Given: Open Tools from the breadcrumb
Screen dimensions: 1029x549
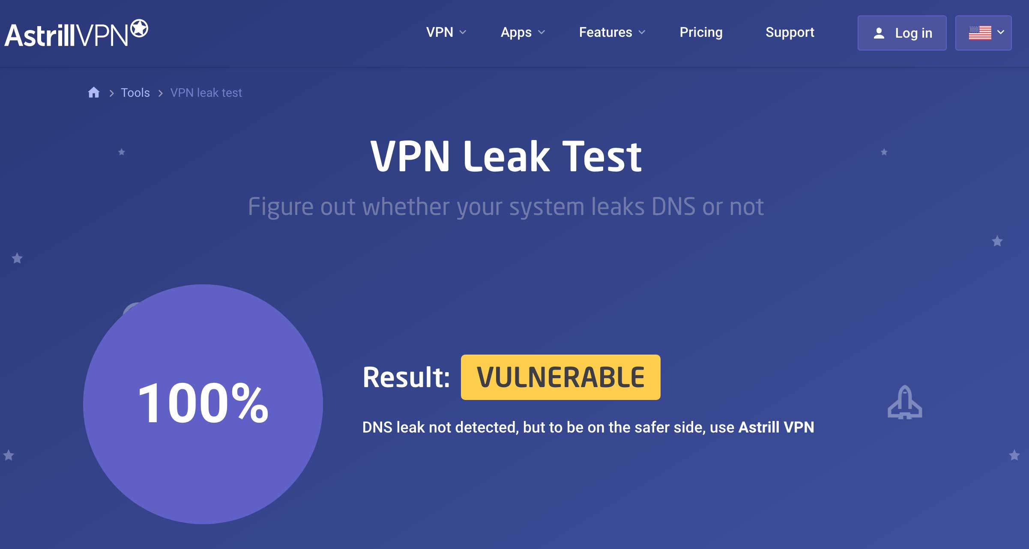Looking at the screenshot, I should (x=135, y=92).
